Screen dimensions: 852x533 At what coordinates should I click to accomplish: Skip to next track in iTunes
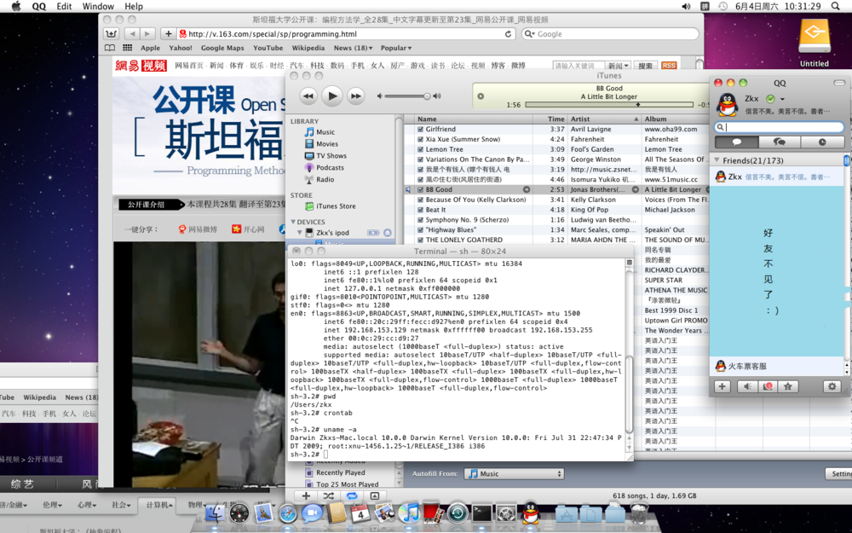[x=355, y=96]
